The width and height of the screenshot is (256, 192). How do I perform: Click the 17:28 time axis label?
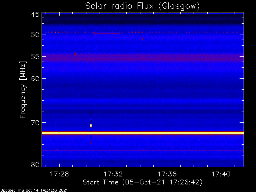coord(59,174)
